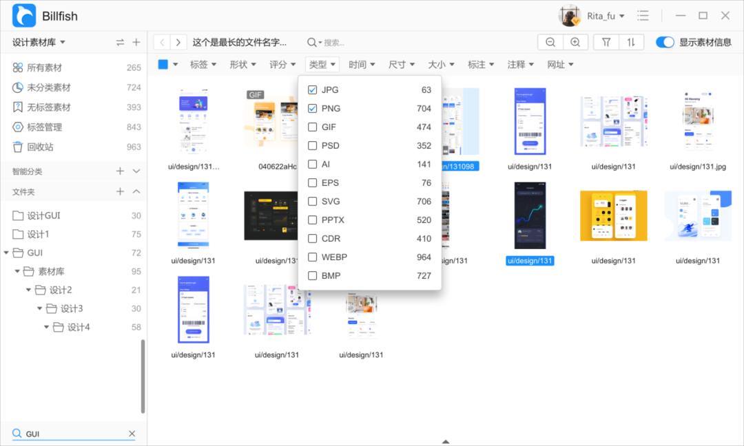
Task: Select the 未分类素材 pie icon
Action: [17, 87]
